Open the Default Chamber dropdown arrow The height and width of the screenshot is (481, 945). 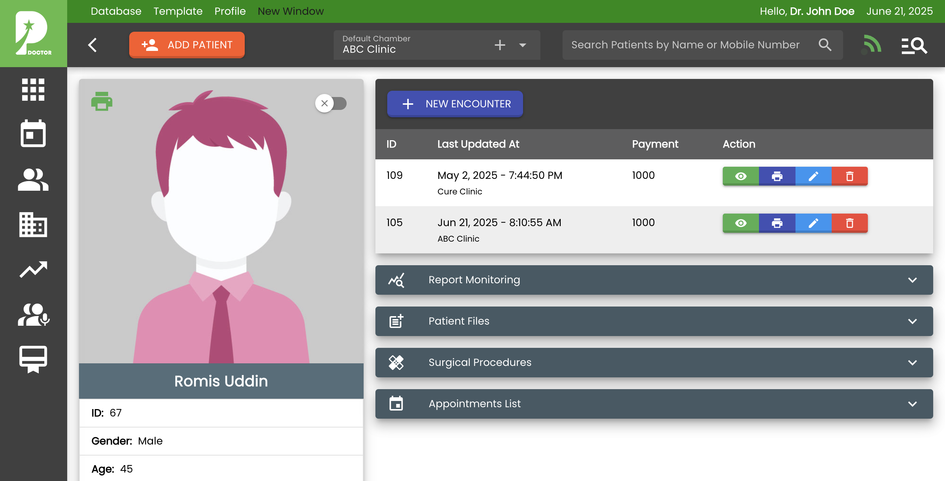tap(522, 45)
